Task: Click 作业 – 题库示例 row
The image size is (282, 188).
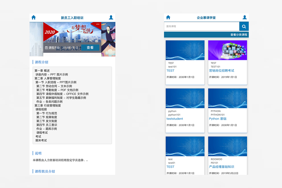Action: (x=47, y=129)
